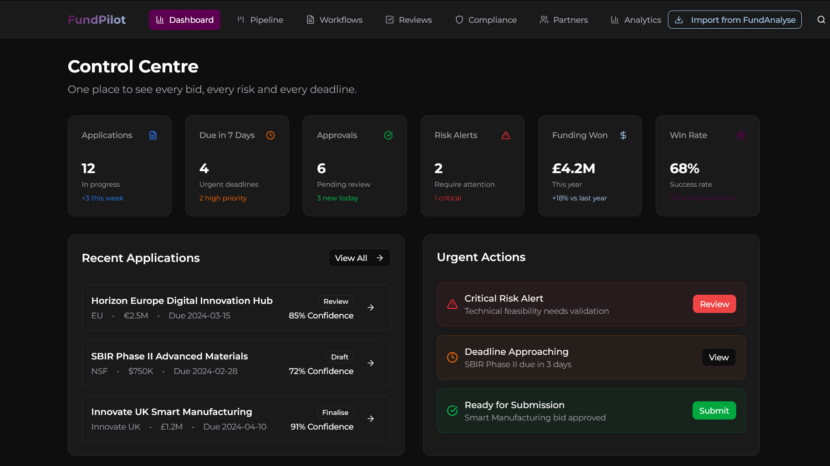Click the Win Rate target icon
The width and height of the screenshot is (830, 466).
[x=741, y=135]
